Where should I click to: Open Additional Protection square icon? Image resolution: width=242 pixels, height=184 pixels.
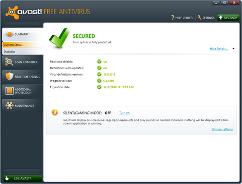pos(10,91)
